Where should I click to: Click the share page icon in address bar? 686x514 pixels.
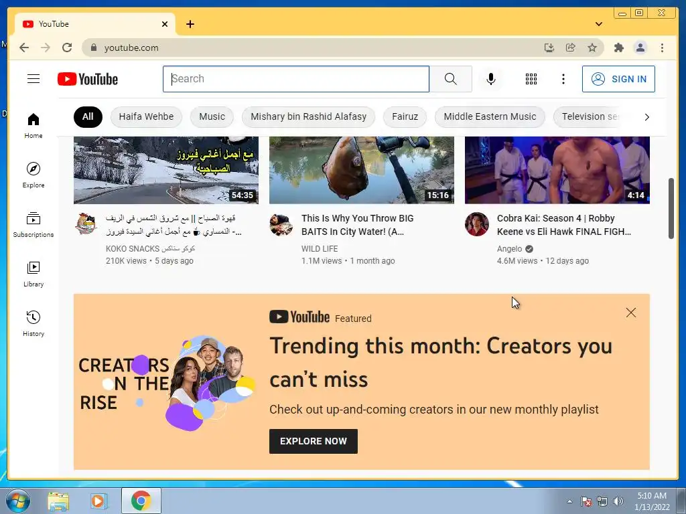571,48
